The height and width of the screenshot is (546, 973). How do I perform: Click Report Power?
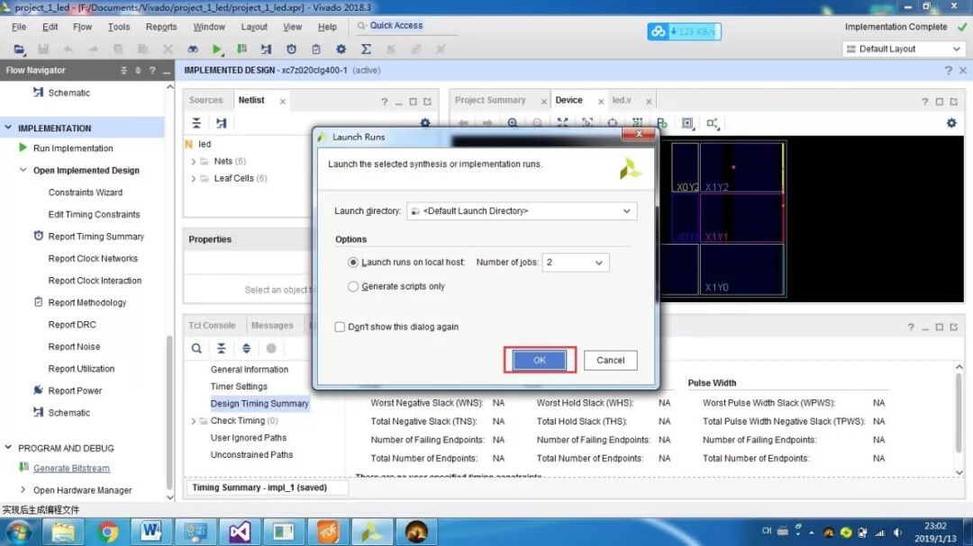click(75, 391)
